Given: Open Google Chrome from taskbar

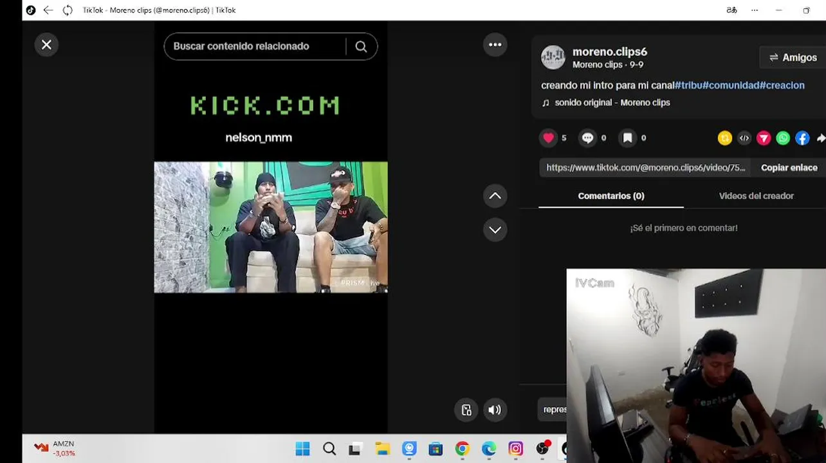Looking at the screenshot, I should point(462,448).
